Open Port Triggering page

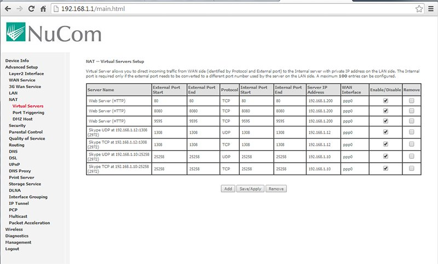coord(30,112)
